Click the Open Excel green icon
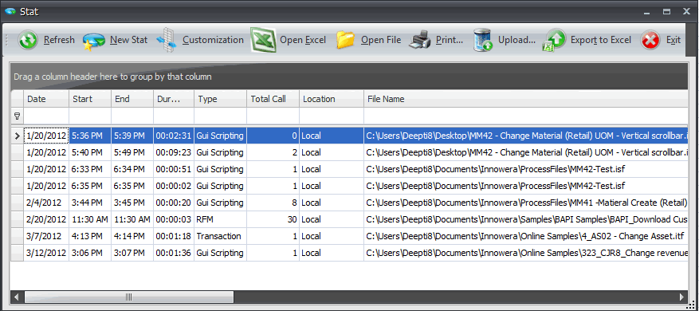Viewport: 699px width, 311px height. [263, 40]
